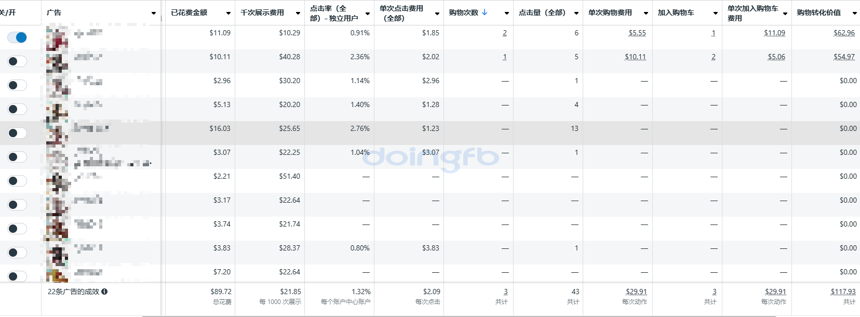
Task: Select the 单次点击费用（全部） column header
Action: coord(401,13)
